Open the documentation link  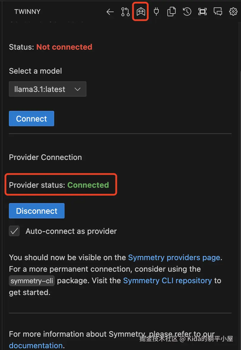[x=36, y=345]
